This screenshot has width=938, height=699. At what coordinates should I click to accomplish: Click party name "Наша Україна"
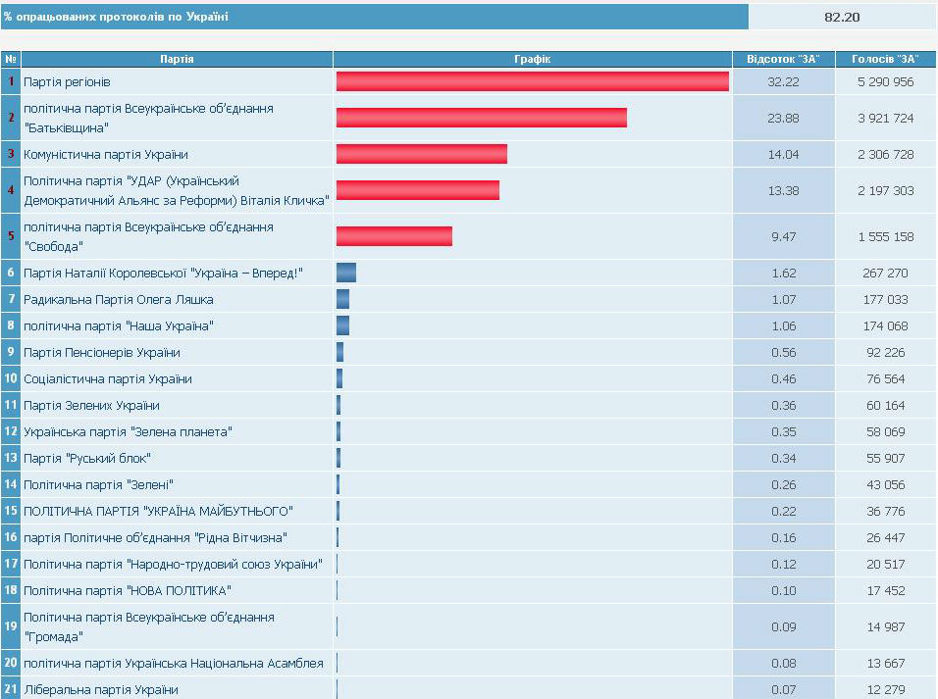click(119, 325)
